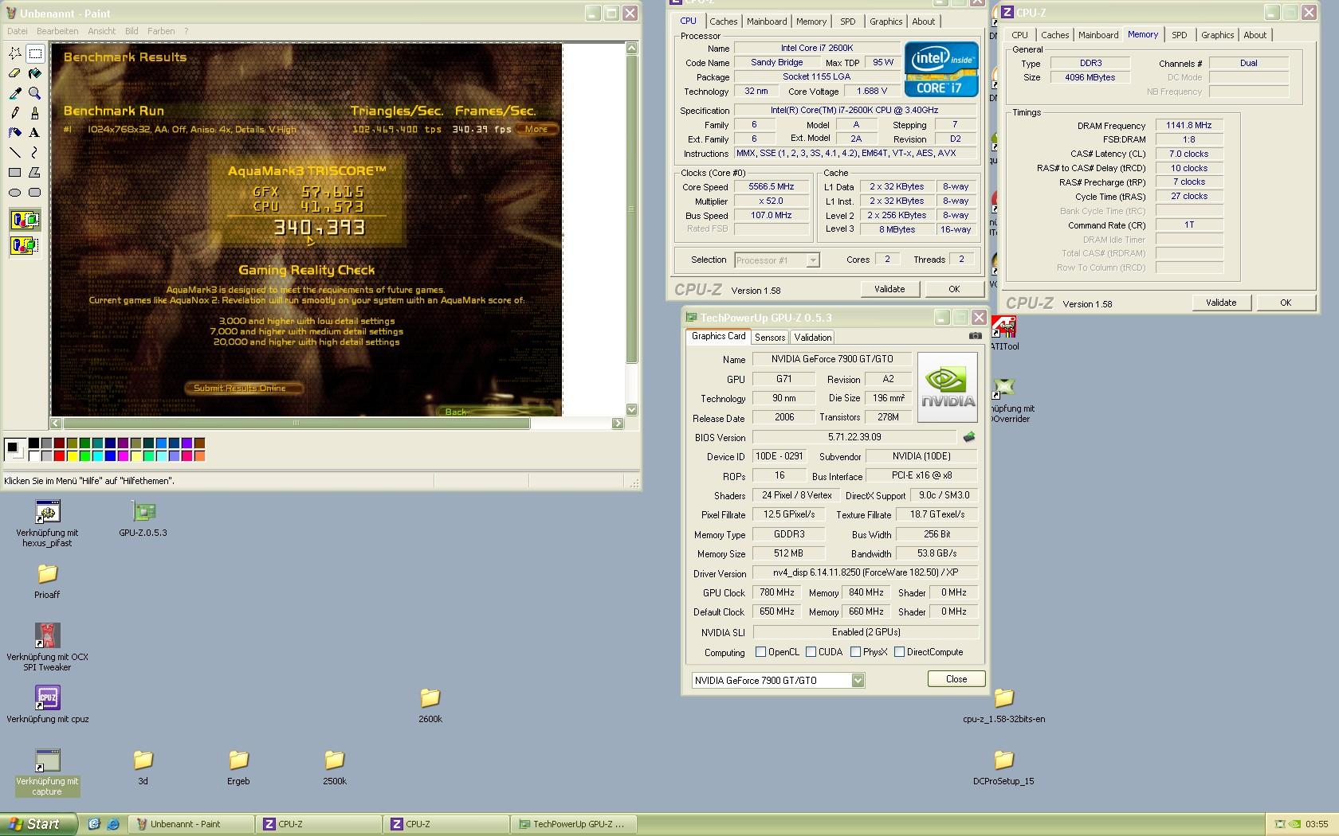
Task: Pick the straight Line tool
Action: (x=15, y=152)
